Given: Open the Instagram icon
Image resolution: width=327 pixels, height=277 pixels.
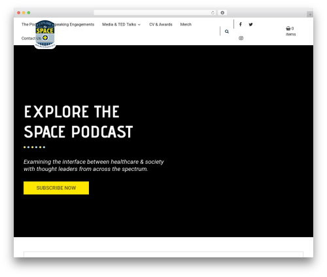Looking at the screenshot, I should 241,38.
